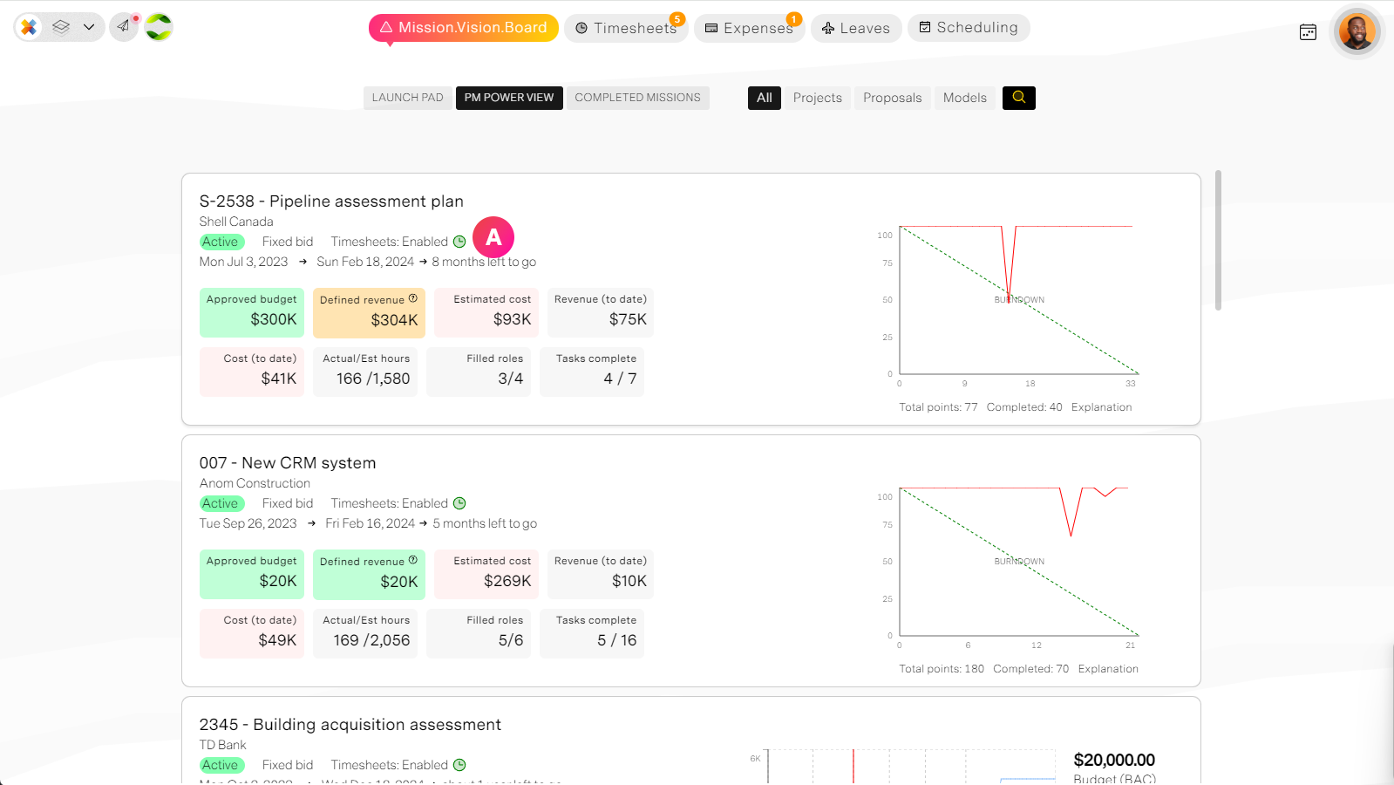Open 2345 Building acquisition assessment title
This screenshot has height=785, width=1394.
click(x=350, y=725)
